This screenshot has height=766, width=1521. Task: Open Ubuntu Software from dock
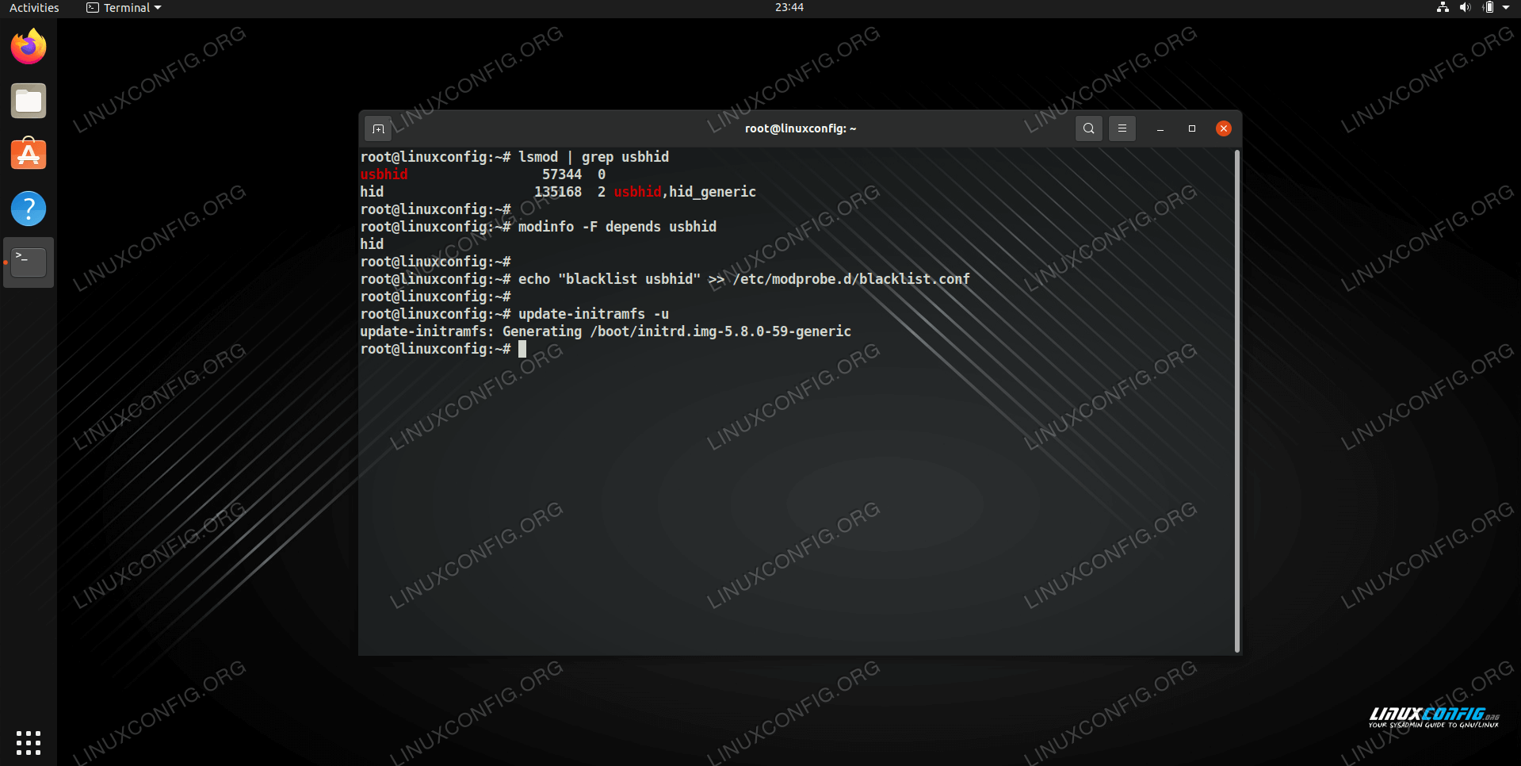coord(29,155)
